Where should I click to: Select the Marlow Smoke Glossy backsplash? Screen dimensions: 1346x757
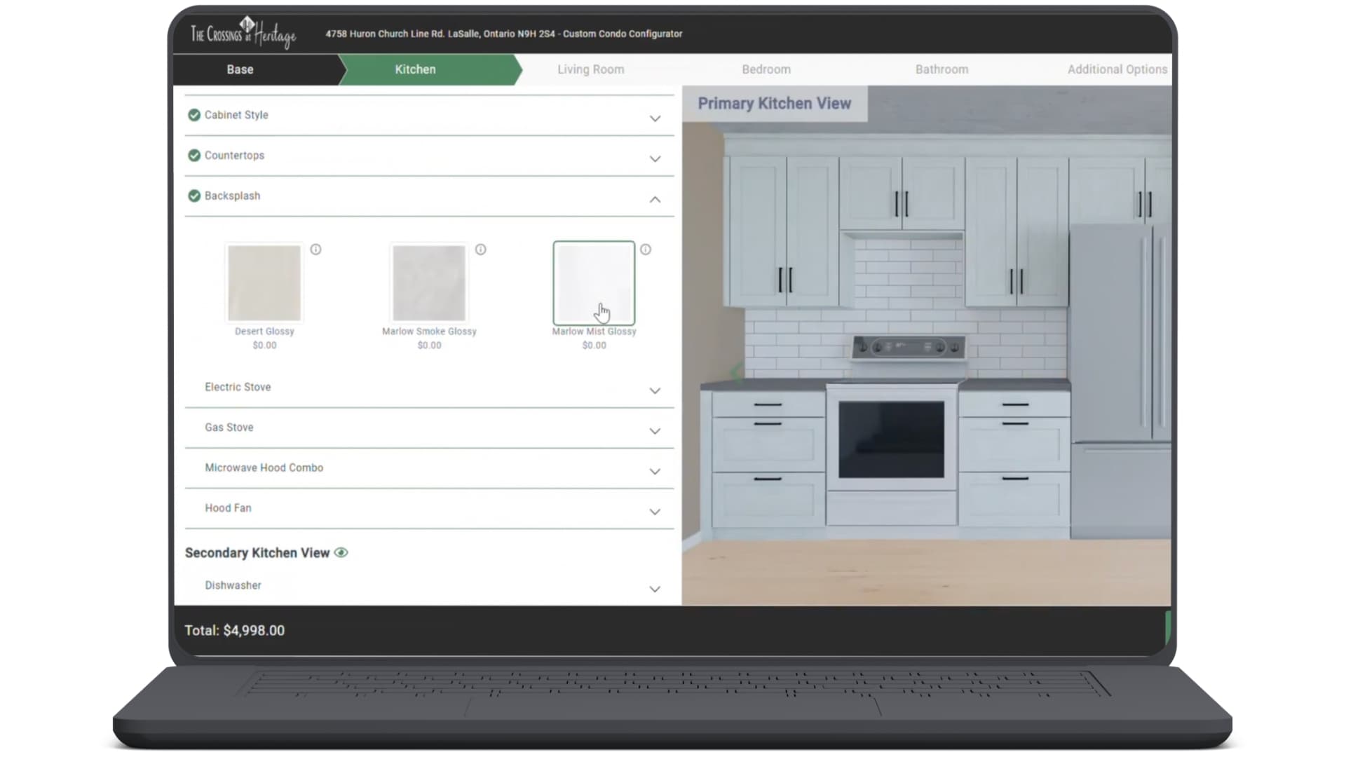(x=429, y=283)
